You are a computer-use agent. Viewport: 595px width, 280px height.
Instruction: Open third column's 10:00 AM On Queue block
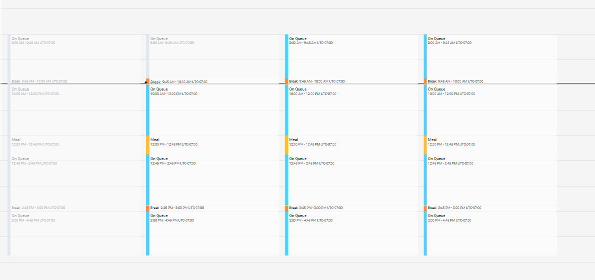351,110
